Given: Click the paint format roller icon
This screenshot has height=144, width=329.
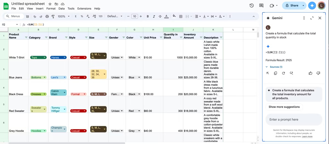Looking at the screenshot, I should pyautogui.click(x=53, y=16).
